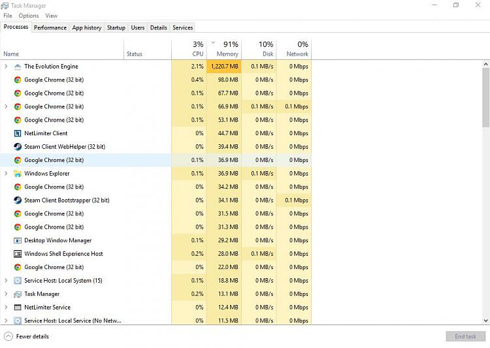Switch to the Details tab
This screenshot has height=348, width=490.
pos(159,27)
